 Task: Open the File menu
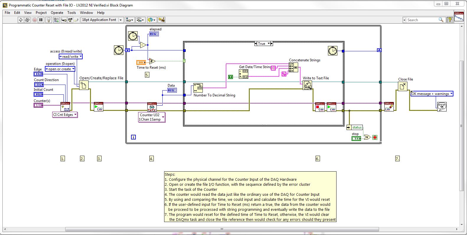pyautogui.click(x=7, y=13)
